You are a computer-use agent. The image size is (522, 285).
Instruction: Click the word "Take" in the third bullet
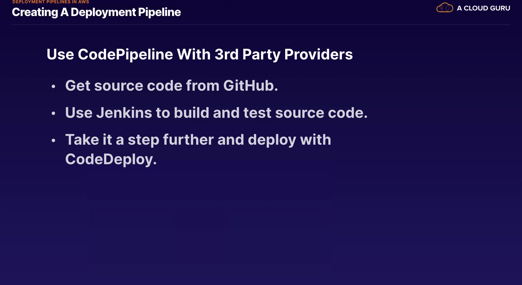point(82,140)
